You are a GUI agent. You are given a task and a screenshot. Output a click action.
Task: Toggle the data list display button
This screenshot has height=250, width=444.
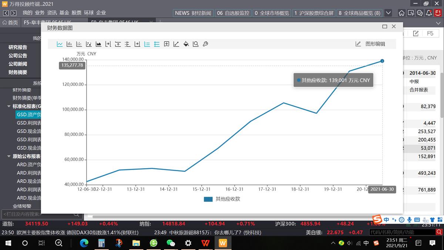(147, 44)
